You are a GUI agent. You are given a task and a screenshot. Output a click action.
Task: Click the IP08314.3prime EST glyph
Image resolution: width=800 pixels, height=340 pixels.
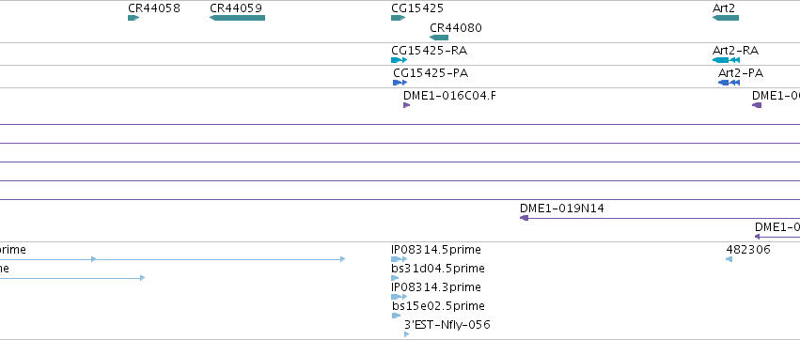click(399, 297)
